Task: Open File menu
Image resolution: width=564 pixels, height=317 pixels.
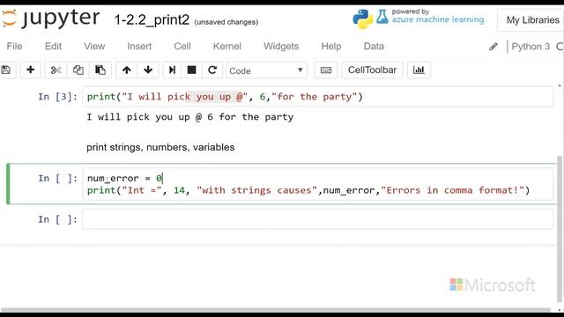Action: 14,47
